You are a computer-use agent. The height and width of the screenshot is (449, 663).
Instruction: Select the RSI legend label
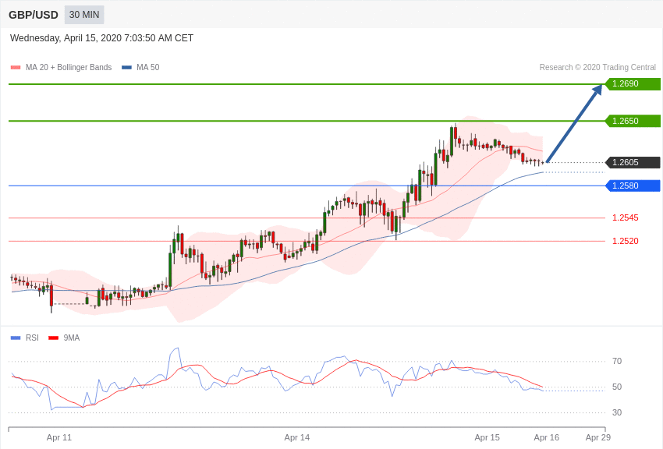pyautogui.click(x=32, y=338)
